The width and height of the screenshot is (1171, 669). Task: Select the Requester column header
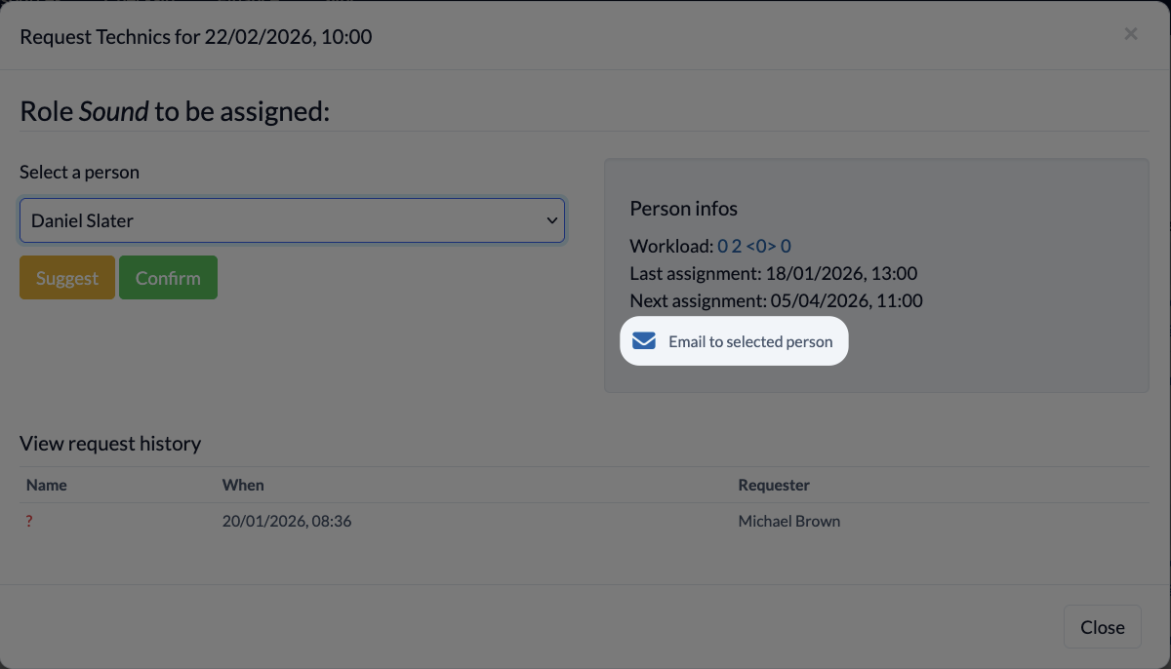click(774, 485)
